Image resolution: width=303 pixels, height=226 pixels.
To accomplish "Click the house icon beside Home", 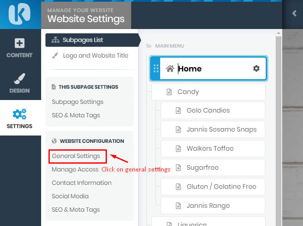I will coord(170,68).
